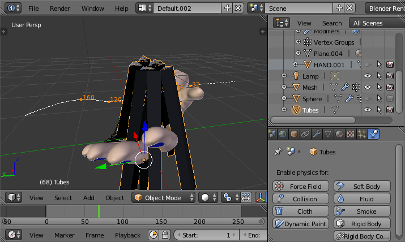Open the Material properties tab
The height and width of the screenshot is (242, 405).
pos(339,134)
